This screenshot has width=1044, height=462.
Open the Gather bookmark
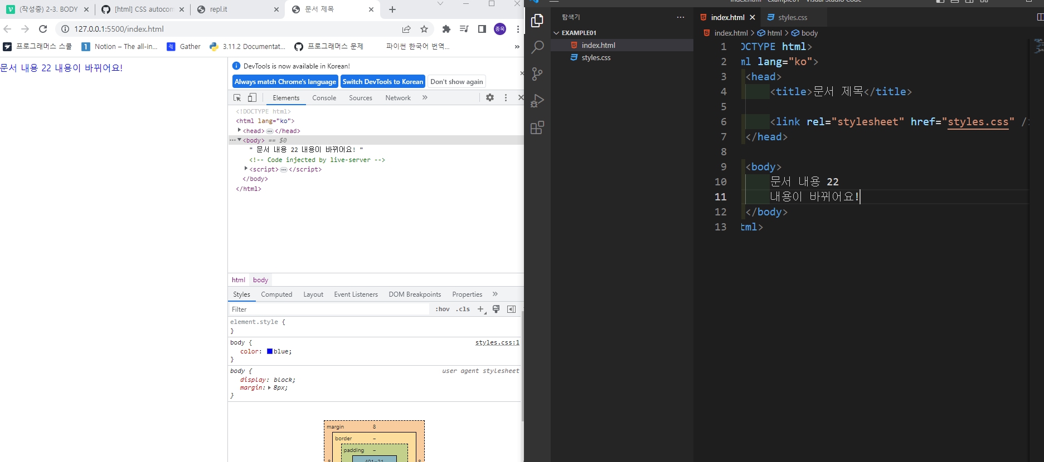184,47
